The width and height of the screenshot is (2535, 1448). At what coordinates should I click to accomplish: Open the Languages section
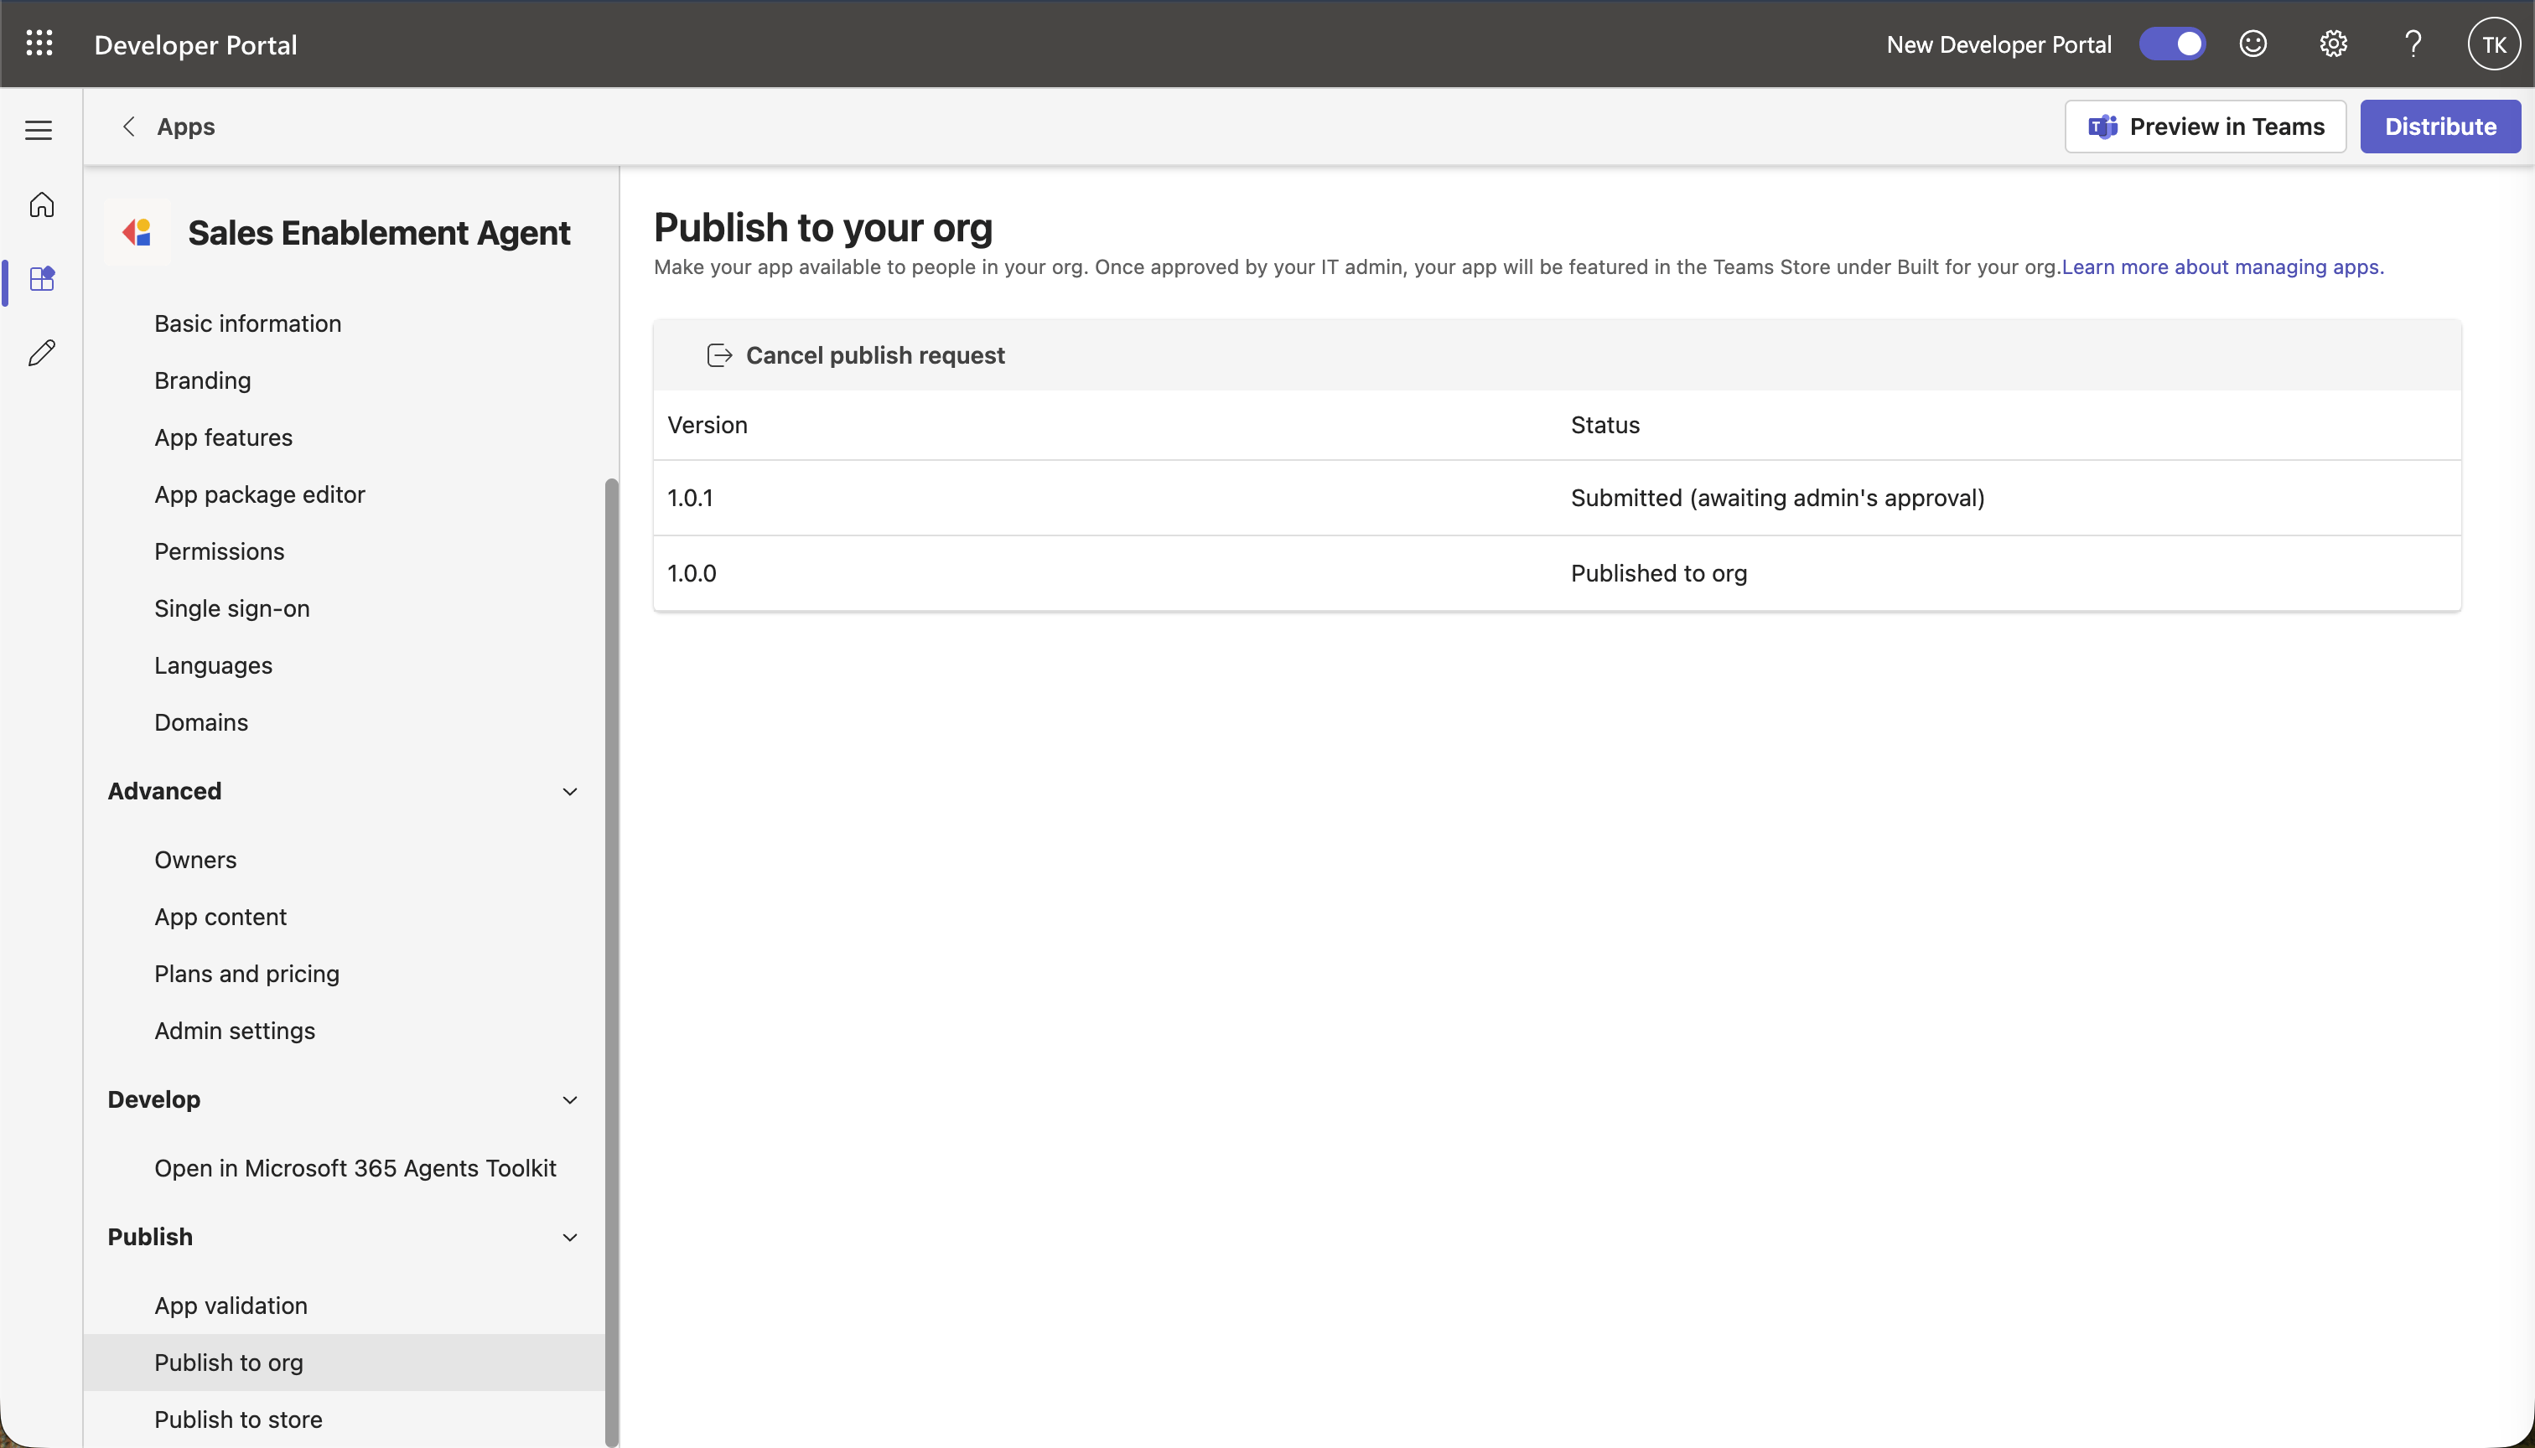[213, 665]
